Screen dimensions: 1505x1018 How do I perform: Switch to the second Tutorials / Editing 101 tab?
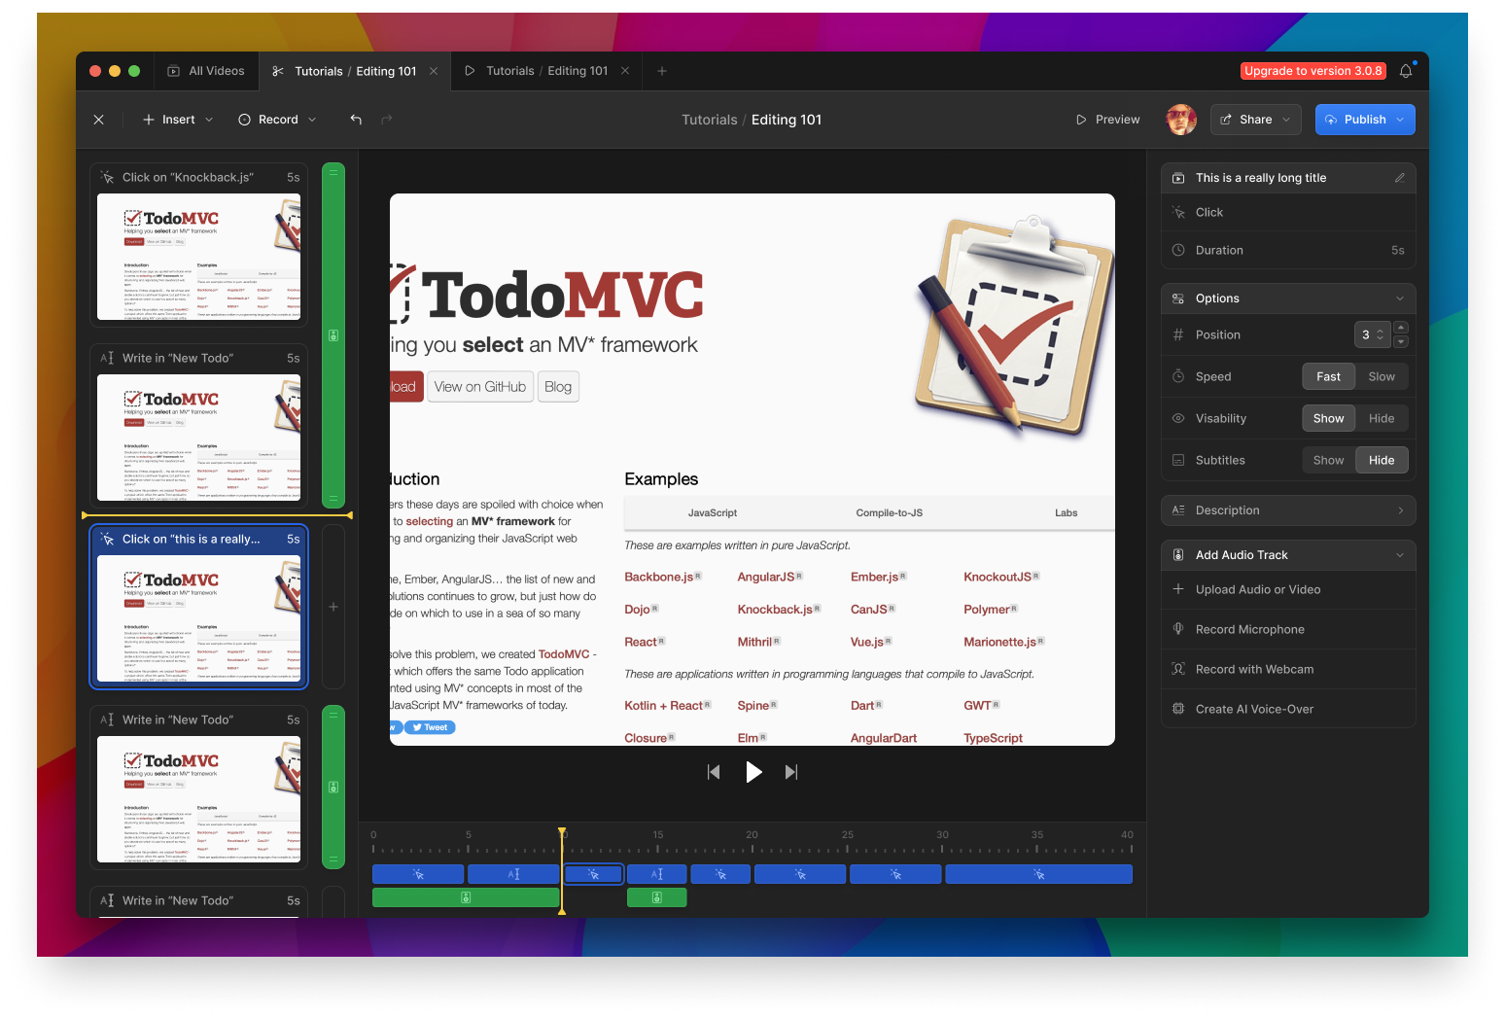pos(546,71)
